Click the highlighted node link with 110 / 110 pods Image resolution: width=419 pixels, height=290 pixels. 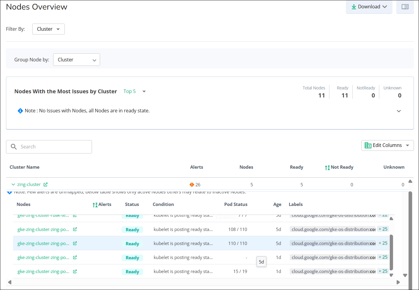43,244
